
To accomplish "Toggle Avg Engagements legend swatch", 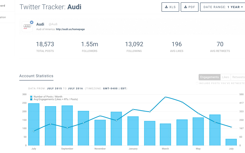I will [31, 99].
